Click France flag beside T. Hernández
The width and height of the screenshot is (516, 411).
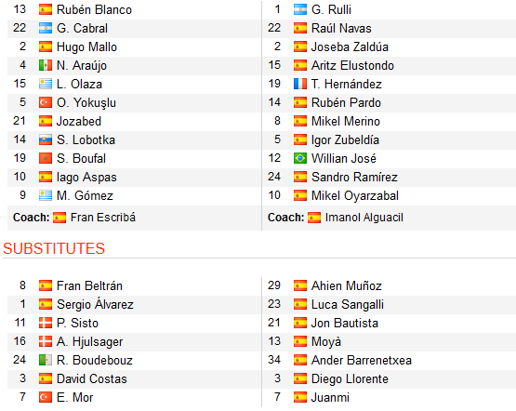click(x=300, y=84)
